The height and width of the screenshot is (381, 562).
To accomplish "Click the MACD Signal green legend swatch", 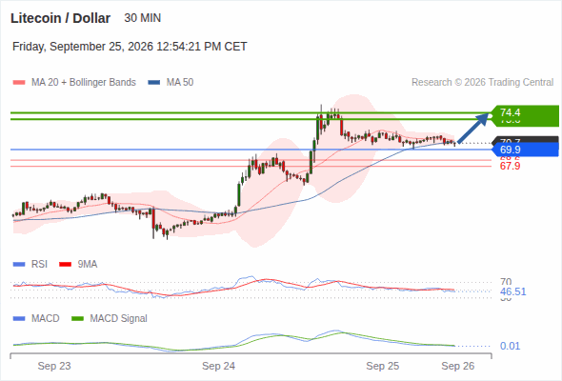I will (77, 319).
